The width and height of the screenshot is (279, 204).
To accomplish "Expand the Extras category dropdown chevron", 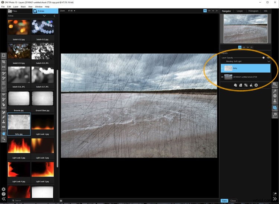I will 44,16.
